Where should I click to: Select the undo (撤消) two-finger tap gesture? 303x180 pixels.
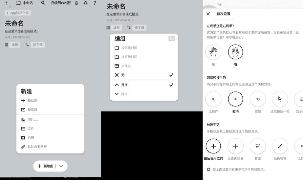(235, 99)
